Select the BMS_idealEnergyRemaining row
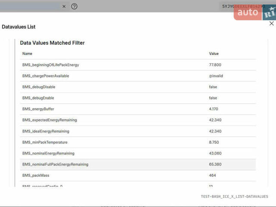 coord(46,131)
